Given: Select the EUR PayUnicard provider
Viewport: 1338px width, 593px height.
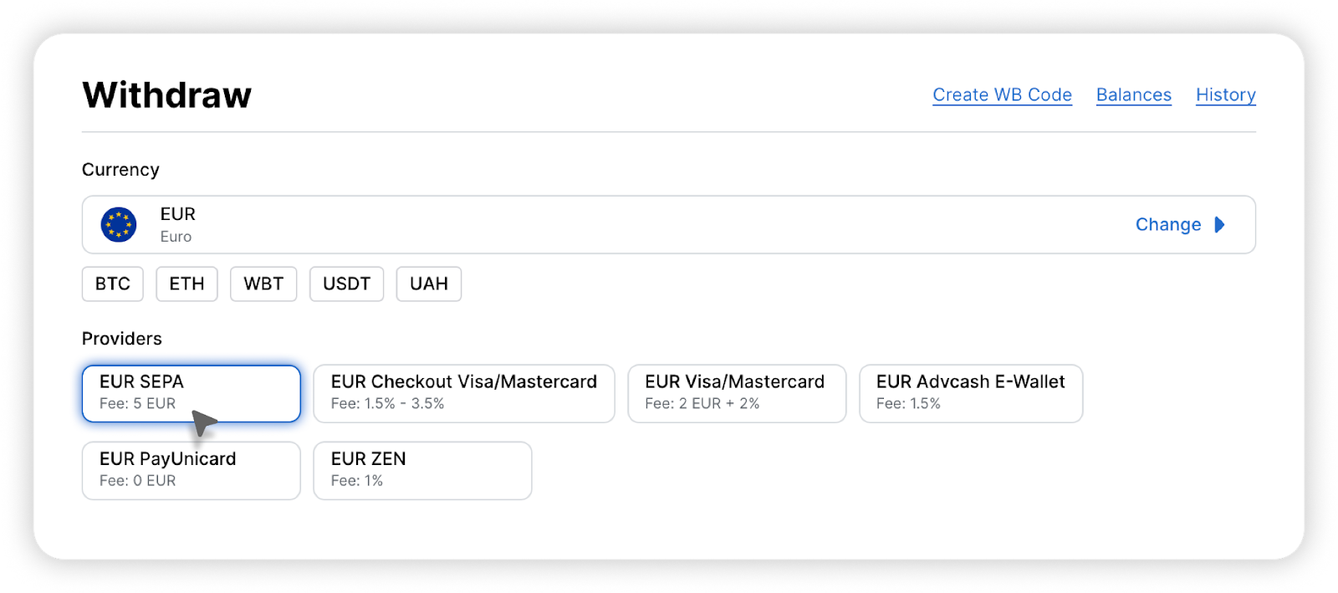Looking at the screenshot, I should (191, 470).
